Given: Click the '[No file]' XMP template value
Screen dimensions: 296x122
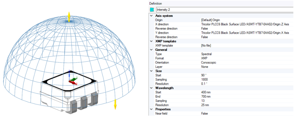Looking at the screenshot, I should pos(206,46).
